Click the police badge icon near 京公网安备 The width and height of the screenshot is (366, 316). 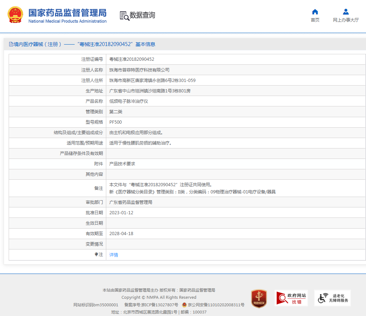click(x=184, y=305)
